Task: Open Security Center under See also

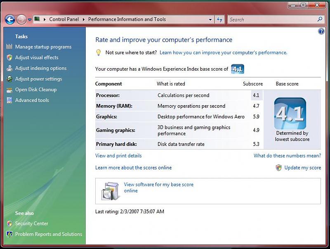Action: click(x=32, y=223)
